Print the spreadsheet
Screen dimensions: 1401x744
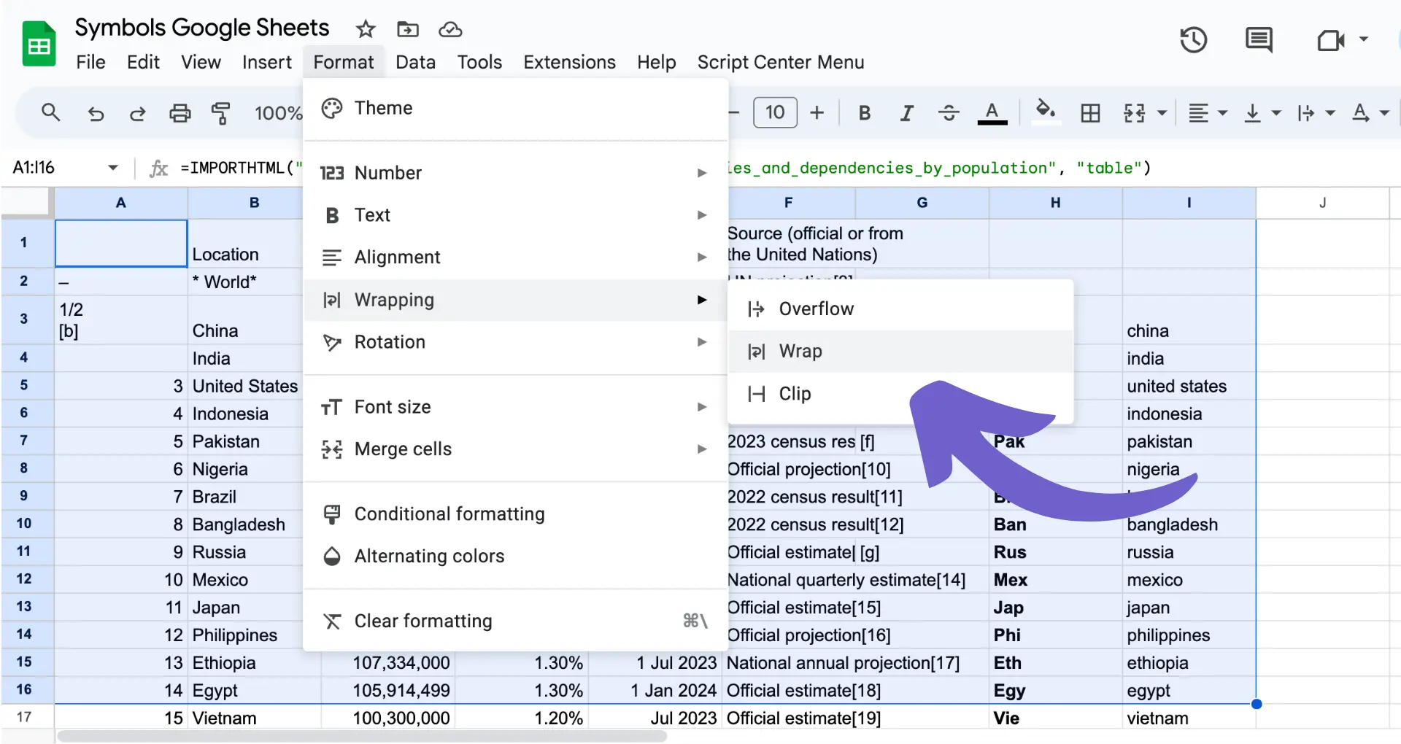click(x=180, y=113)
